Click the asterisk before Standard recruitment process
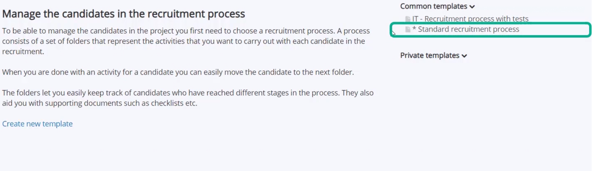 point(414,29)
